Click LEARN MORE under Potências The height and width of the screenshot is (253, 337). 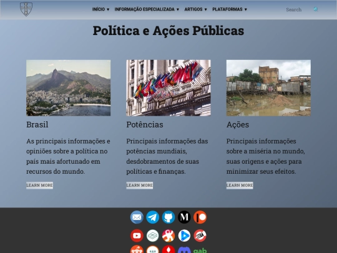click(140, 186)
